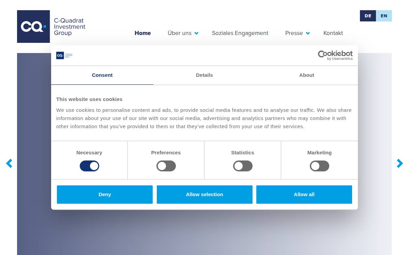The image size is (409, 255).
Task: Switch to the About tab
Action: click(307, 75)
